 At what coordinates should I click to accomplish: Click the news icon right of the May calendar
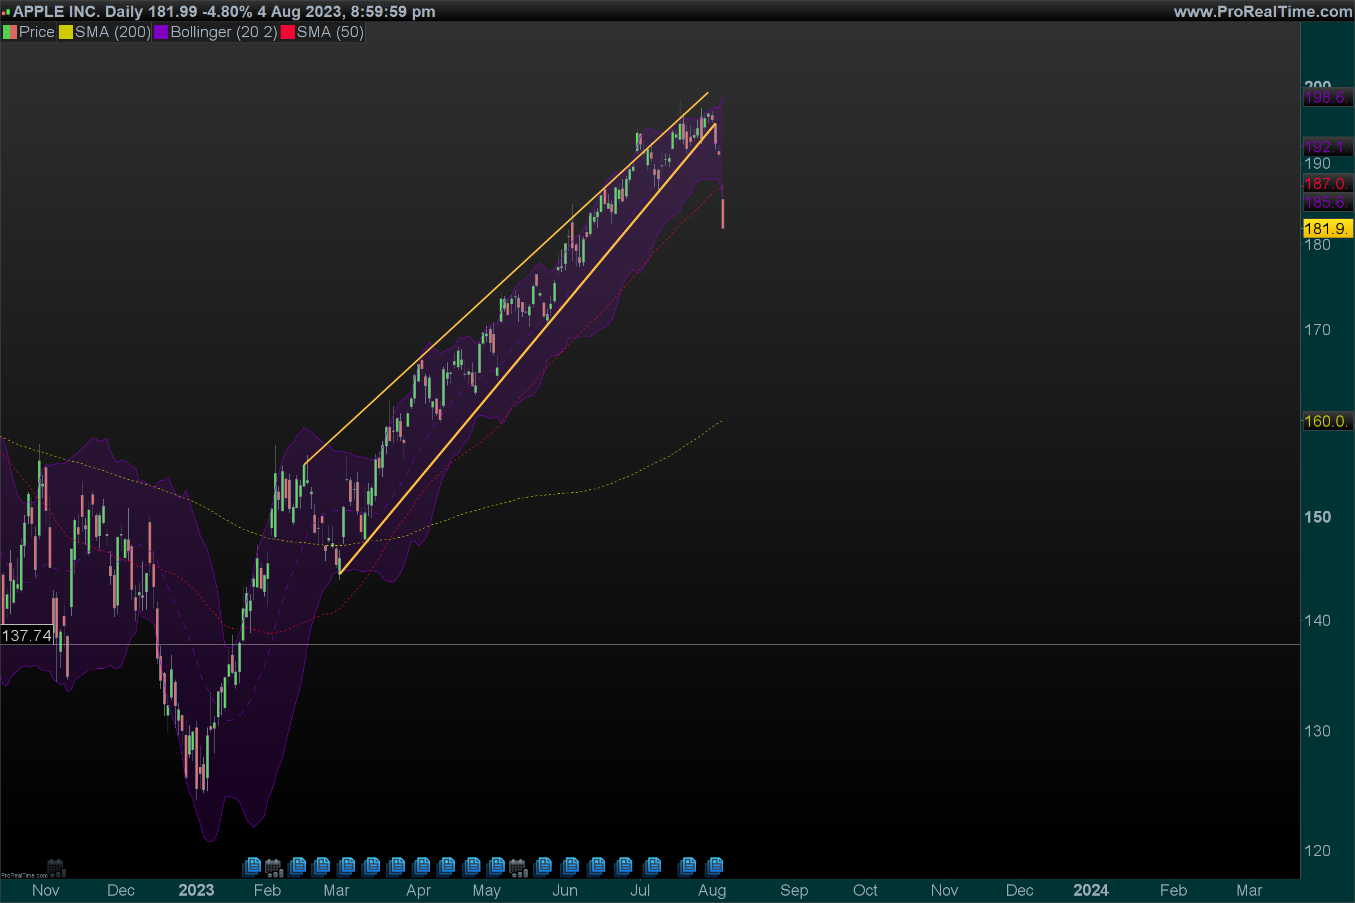[x=543, y=866]
